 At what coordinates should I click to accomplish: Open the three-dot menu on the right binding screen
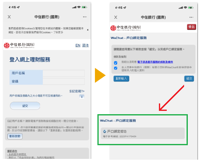point(192,17)
